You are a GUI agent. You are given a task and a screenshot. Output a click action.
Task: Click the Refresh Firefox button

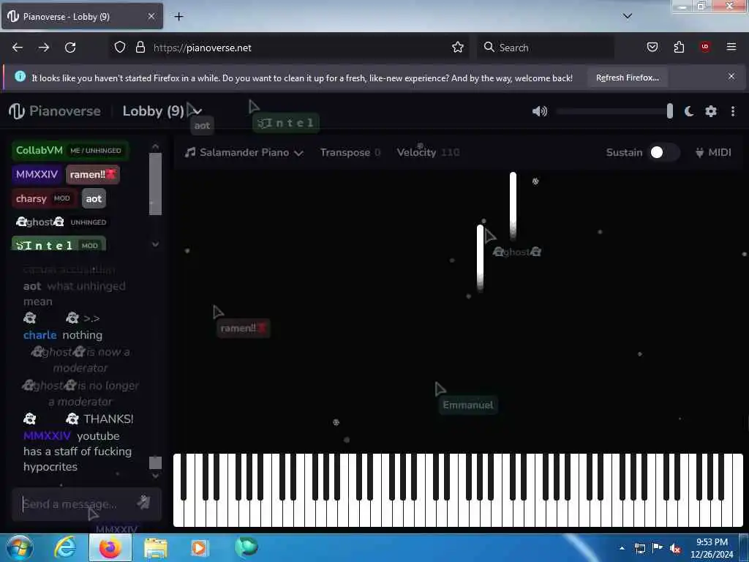(627, 78)
